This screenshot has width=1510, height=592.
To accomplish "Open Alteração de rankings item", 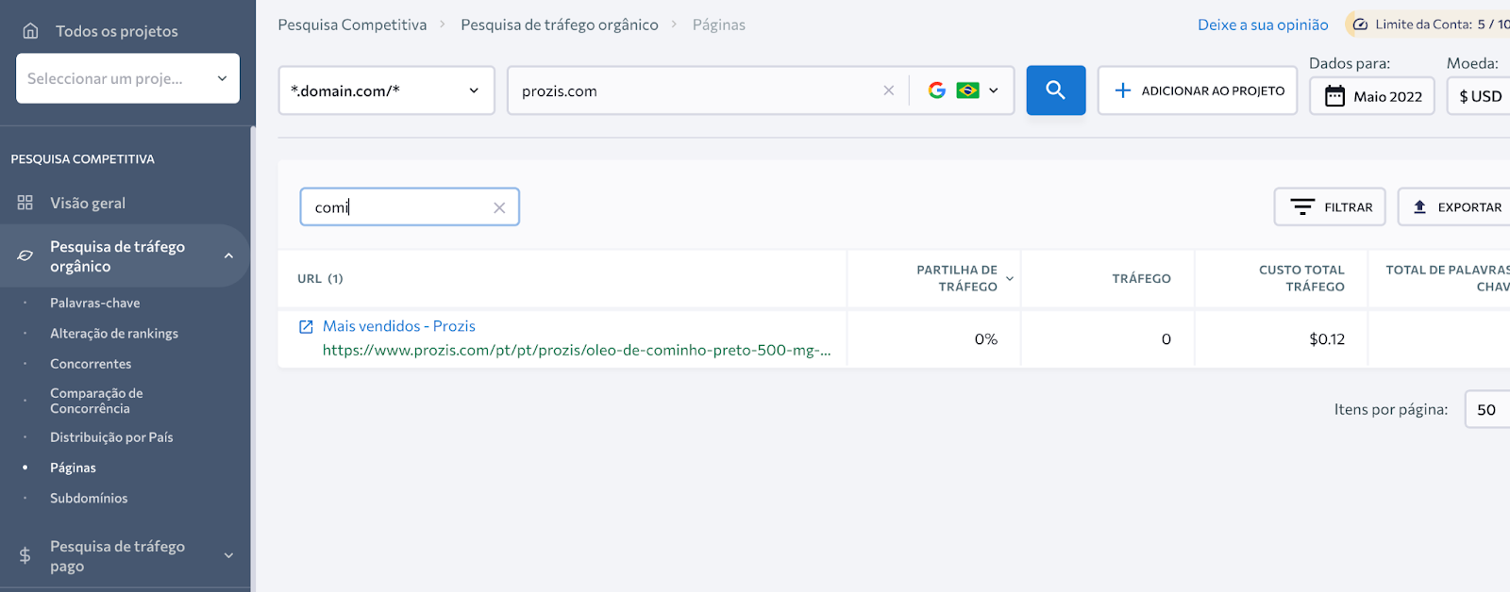I will pyautogui.click(x=114, y=333).
